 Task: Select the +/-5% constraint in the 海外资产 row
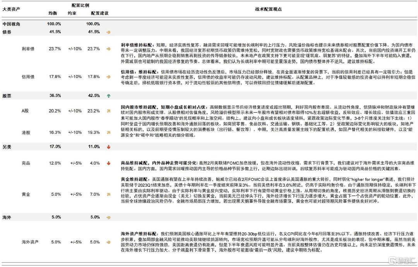pyautogui.click(x=76, y=242)
